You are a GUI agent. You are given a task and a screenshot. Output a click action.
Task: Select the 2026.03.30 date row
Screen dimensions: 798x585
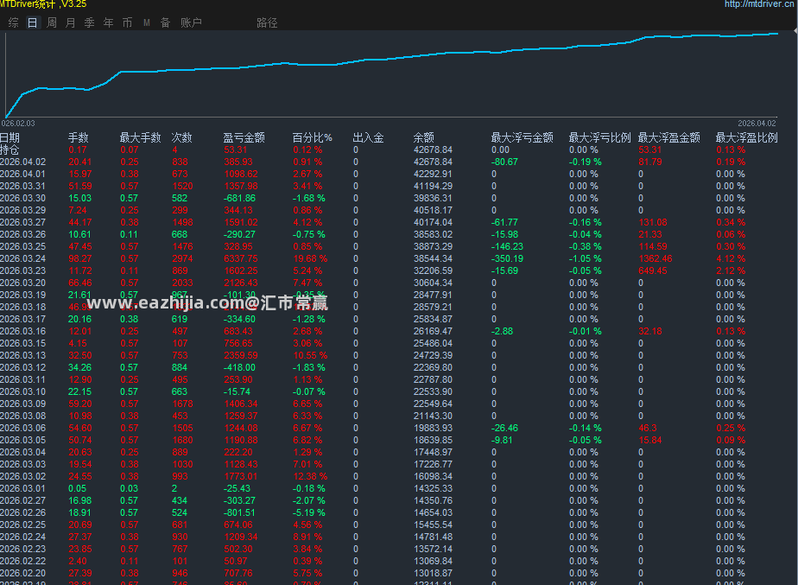(x=23, y=198)
